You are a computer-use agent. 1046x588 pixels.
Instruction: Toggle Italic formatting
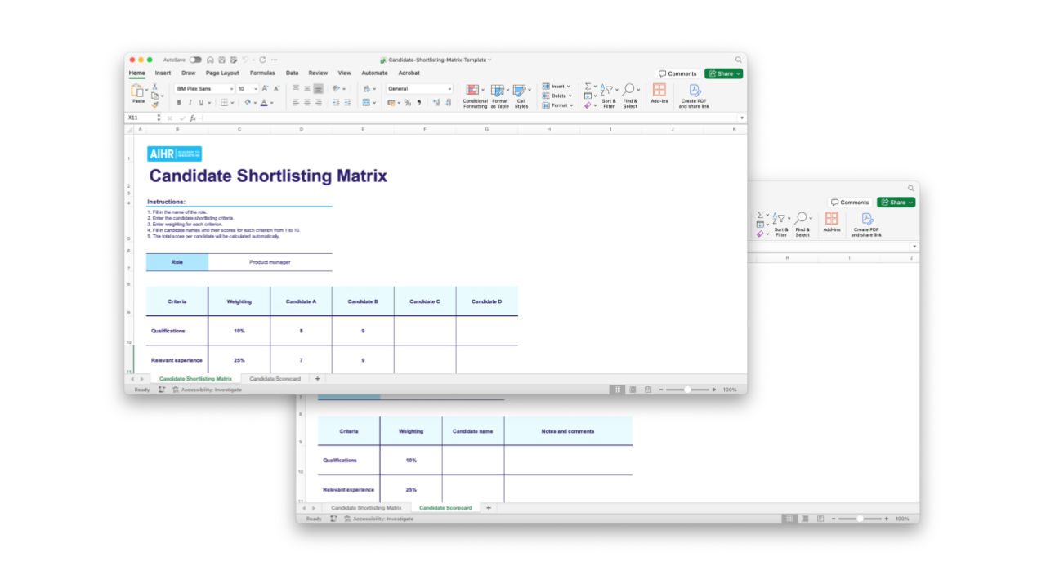pos(190,103)
